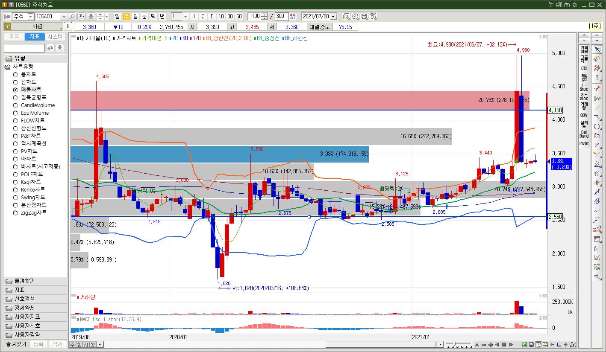Click the chart layout icon left of settings gear
The image size is (606, 352).
[346, 17]
